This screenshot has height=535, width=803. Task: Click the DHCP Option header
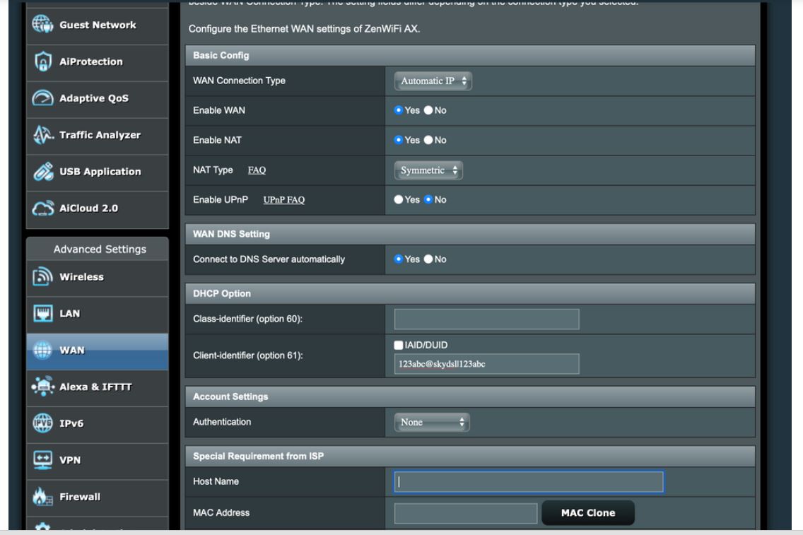(x=470, y=293)
